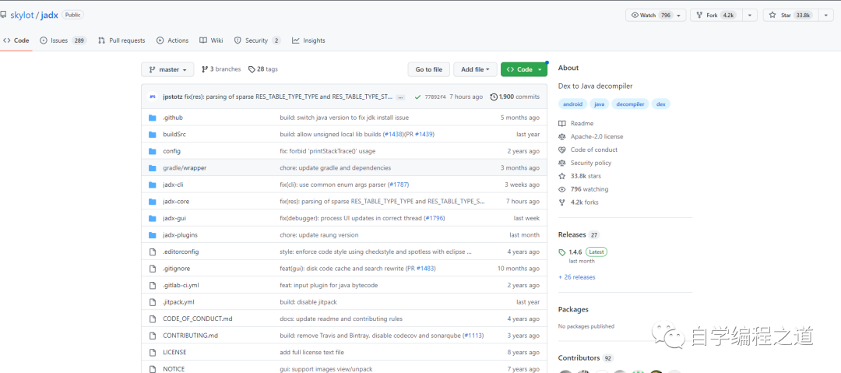
Task: Star the jadx repository
Action: coord(790,15)
